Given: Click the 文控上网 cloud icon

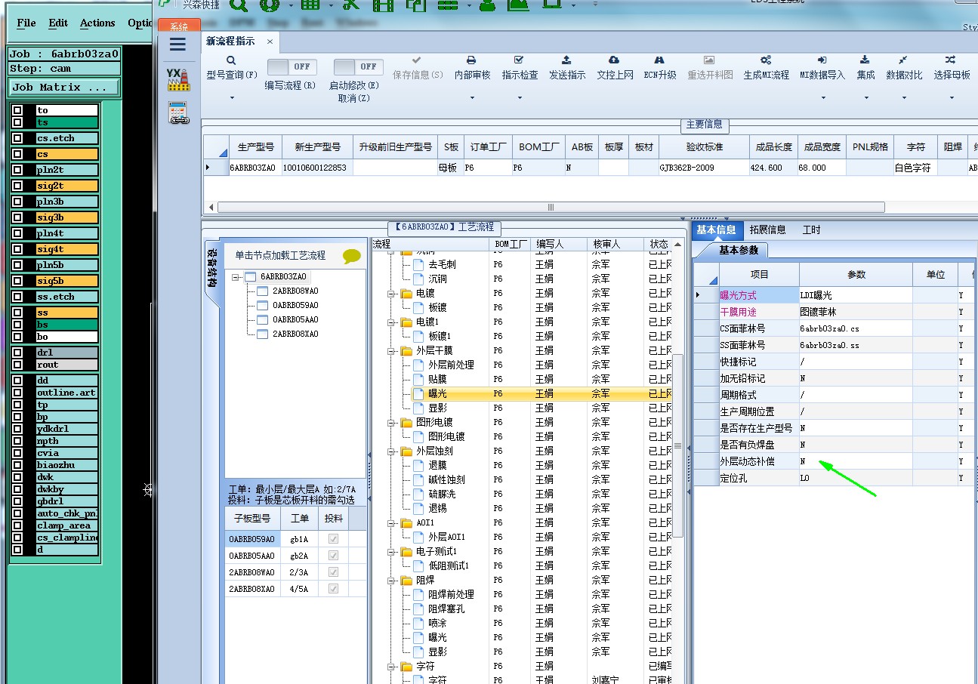Looking at the screenshot, I should click(614, 60).
